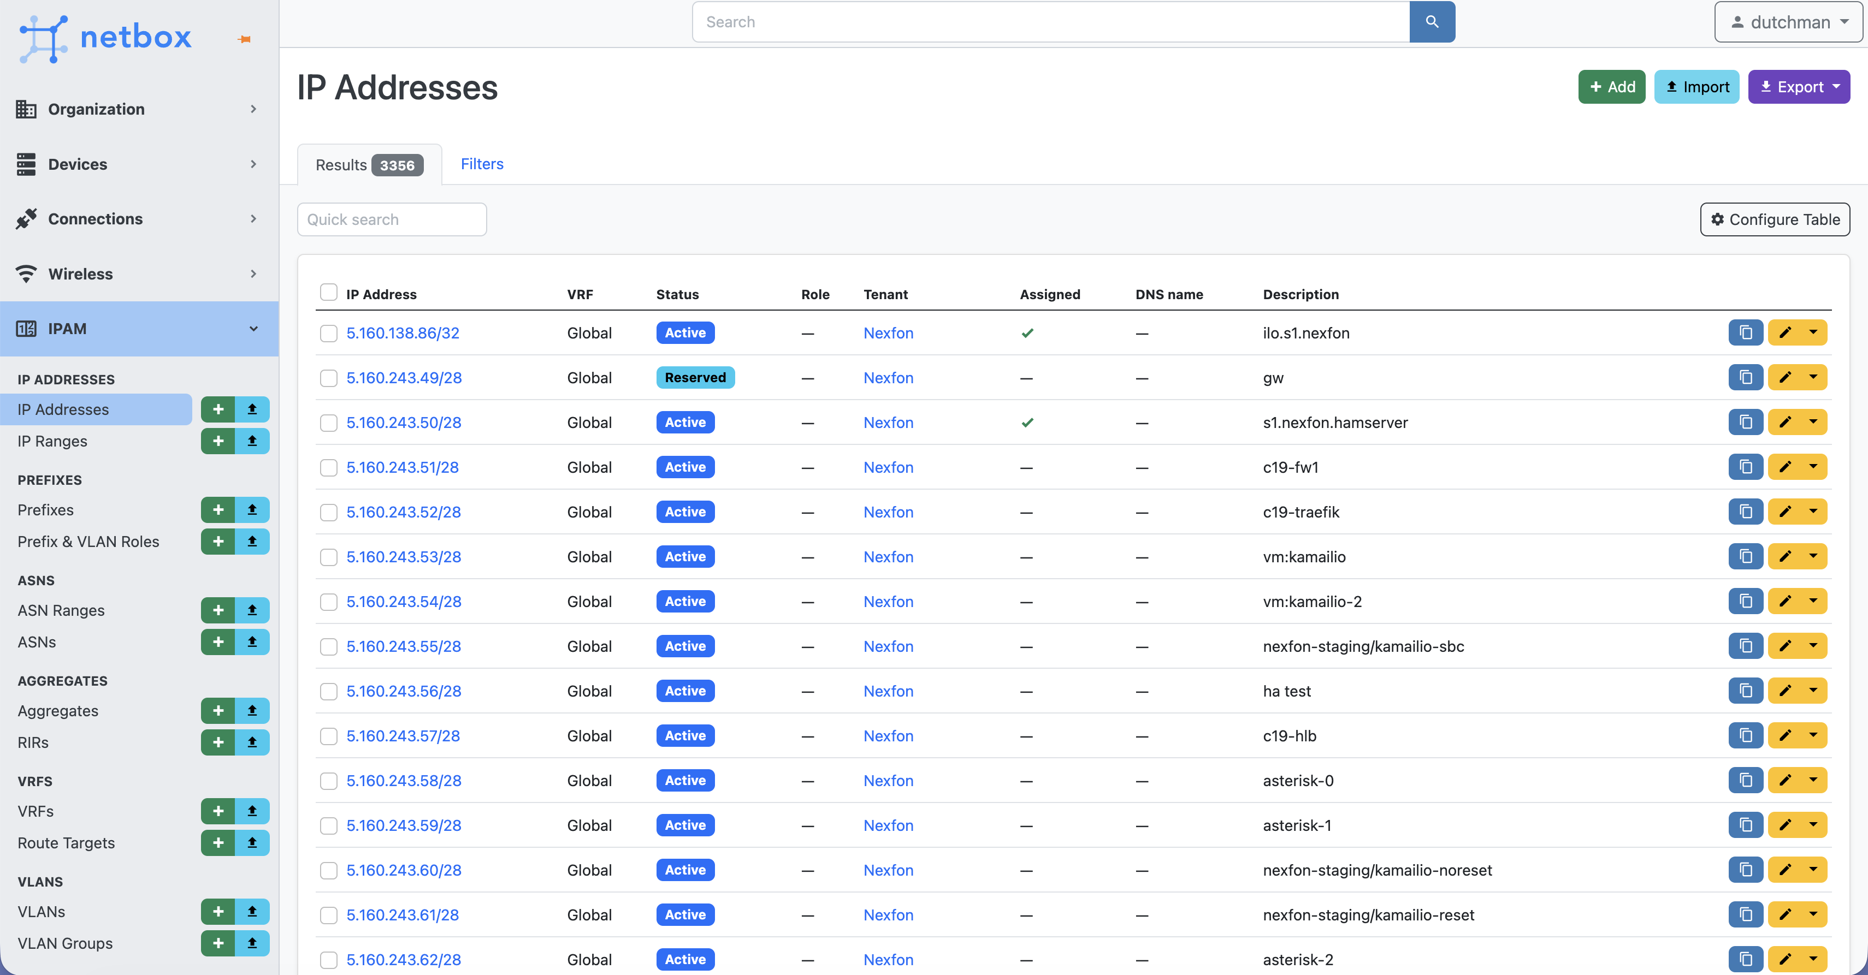Image resolution: width=1868 pixels, height=975 pixels.
Task: Click the add icon beside Aggregates
Action: (217, 710)
